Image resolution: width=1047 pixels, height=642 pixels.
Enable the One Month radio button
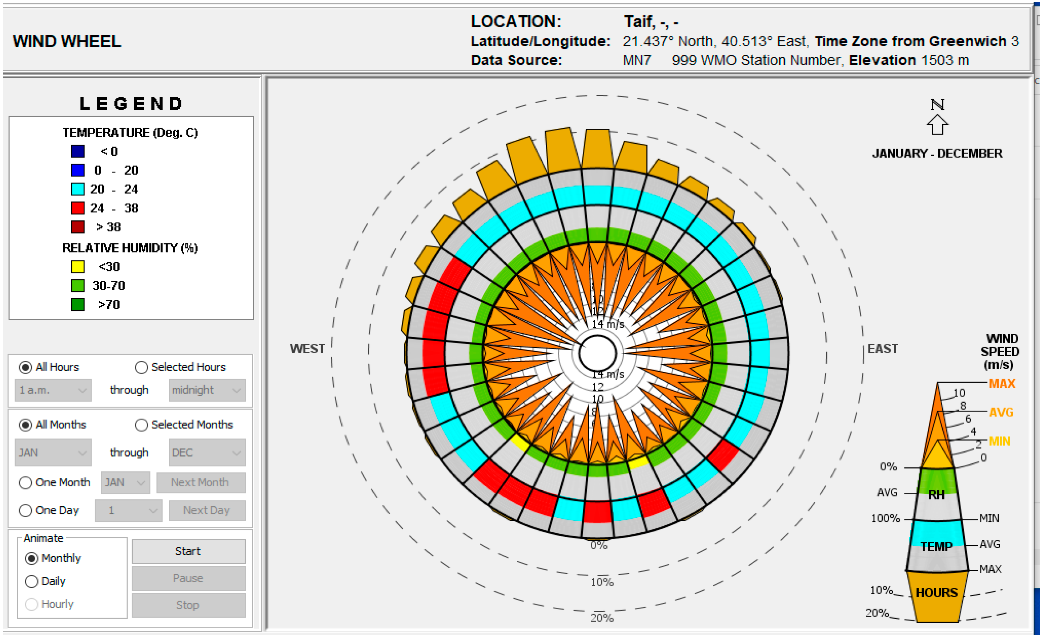coord(25,483)
